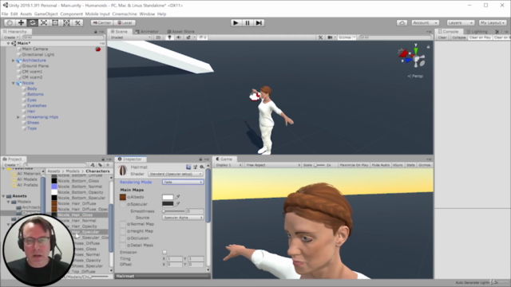Viewport: 511px width, 287px height.
Task: Open the Shader dropdown
Action: point(176,174)
